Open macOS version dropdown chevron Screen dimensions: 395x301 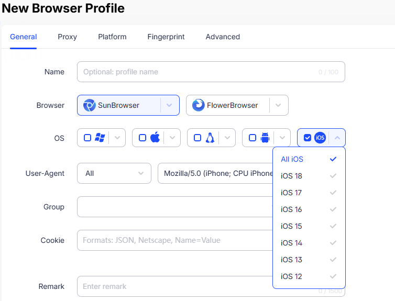[172, 138]
